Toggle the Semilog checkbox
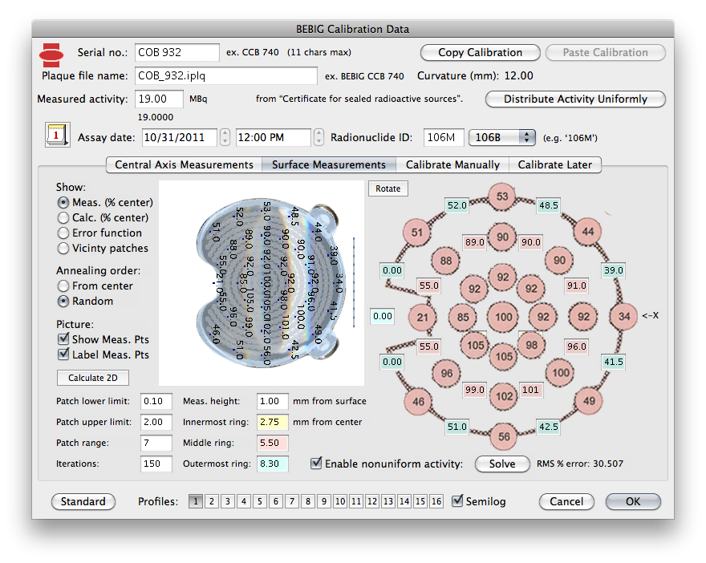The width and height of the screenshot is (706, 563). 457,500
